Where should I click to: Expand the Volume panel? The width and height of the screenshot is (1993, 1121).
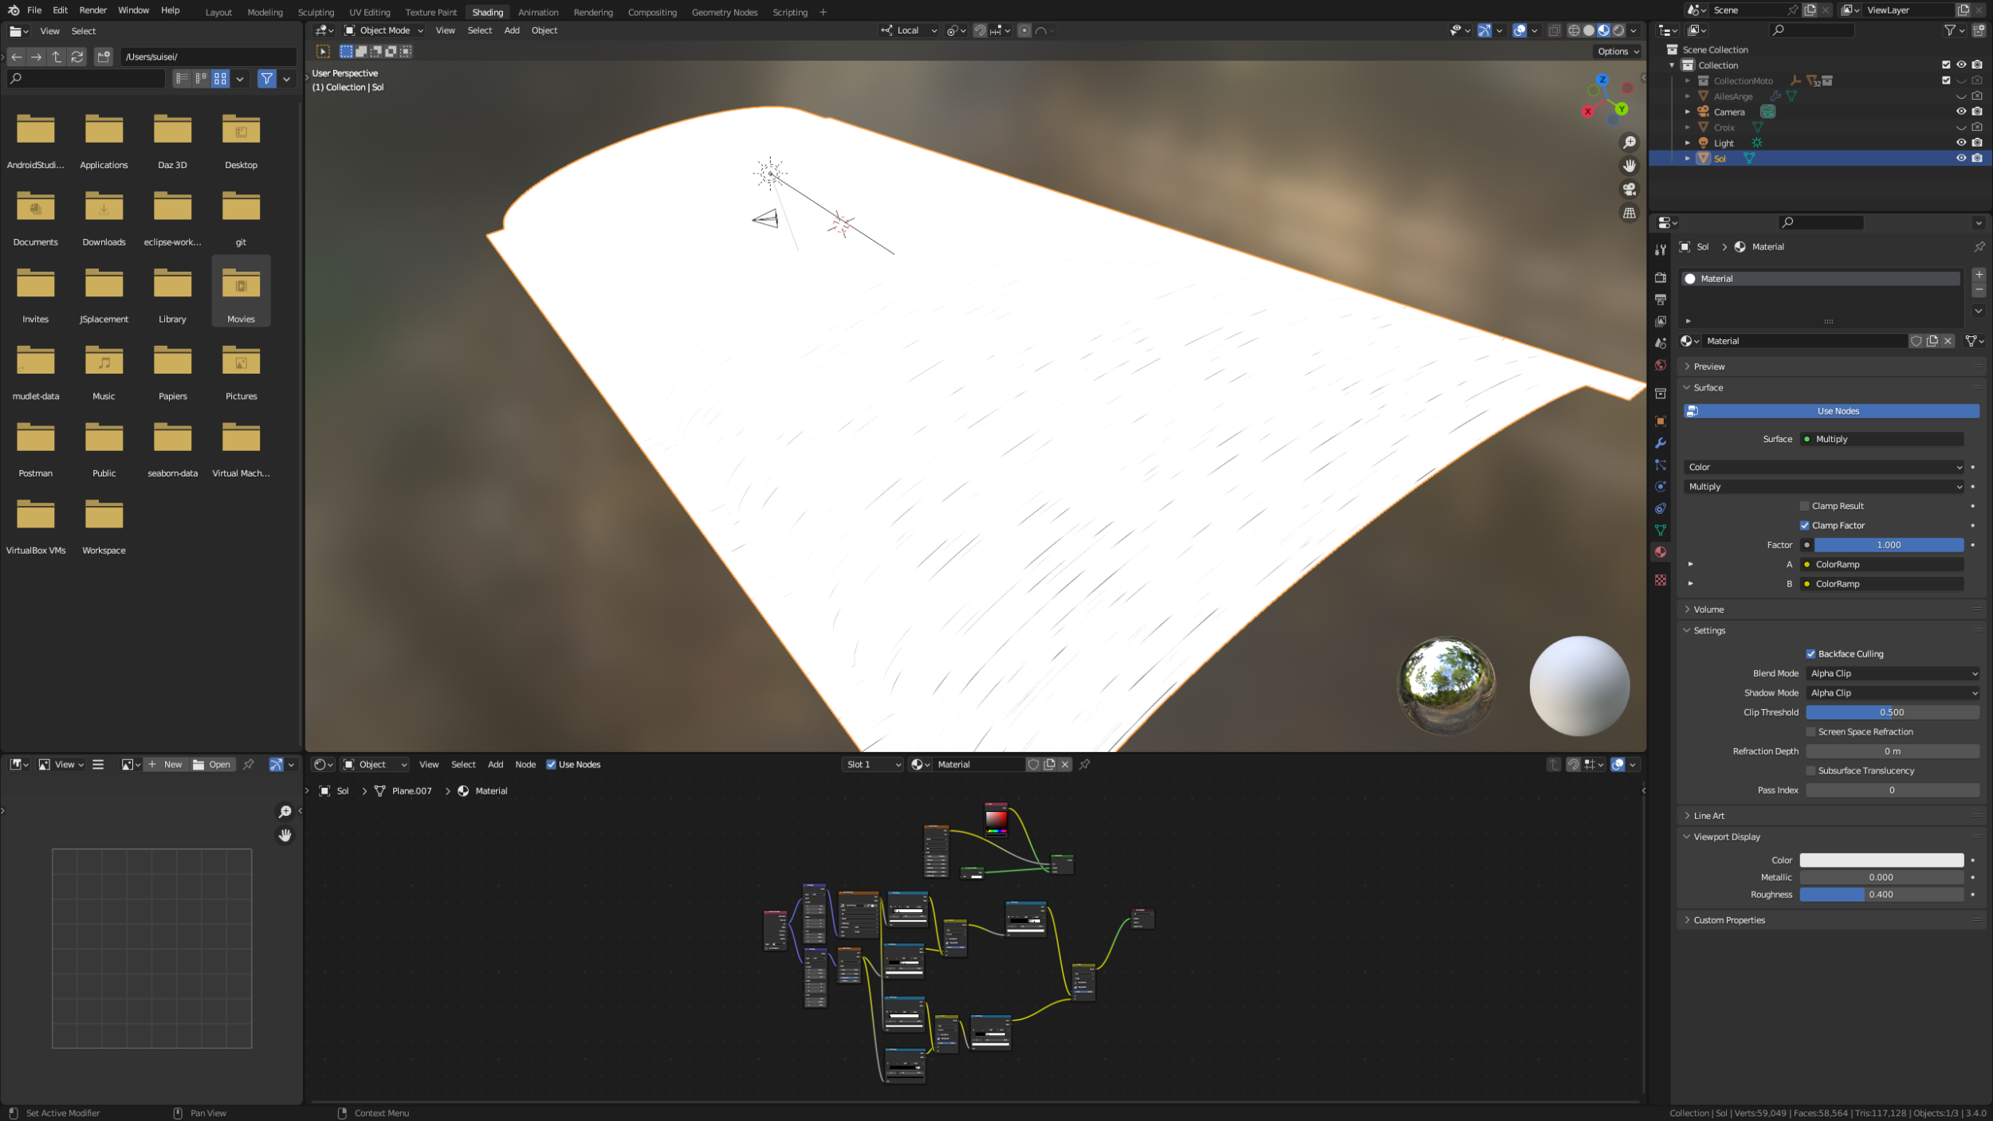tap(1708, 609)
